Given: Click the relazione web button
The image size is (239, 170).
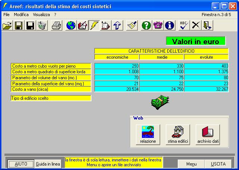Looking at the screenshot, I should click(x=148, y=135).
